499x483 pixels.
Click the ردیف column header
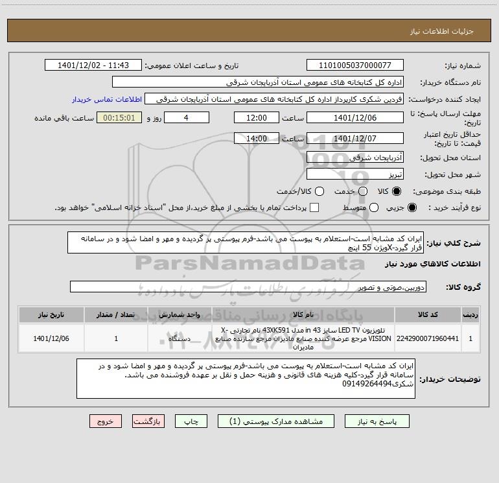pyautogui.click(x=470, y=314)
